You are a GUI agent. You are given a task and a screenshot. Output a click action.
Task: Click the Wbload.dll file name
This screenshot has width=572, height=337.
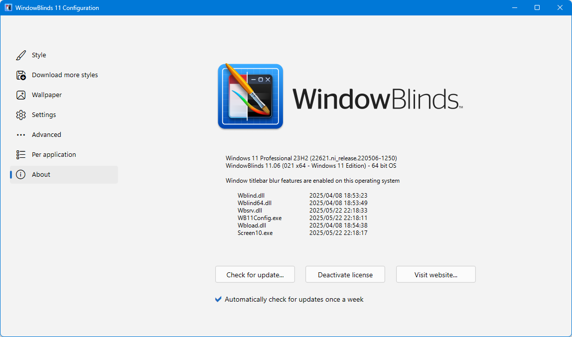click(x=252, y=225)
